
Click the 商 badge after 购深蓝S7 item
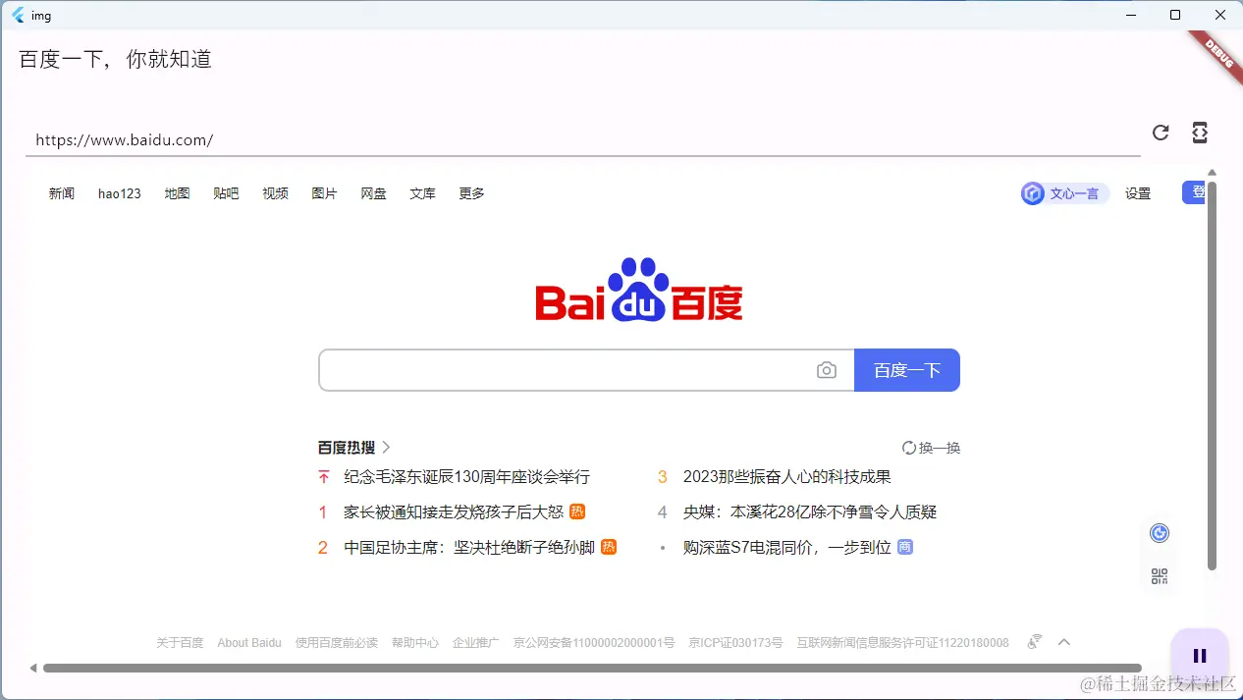[x=905, y=547]
